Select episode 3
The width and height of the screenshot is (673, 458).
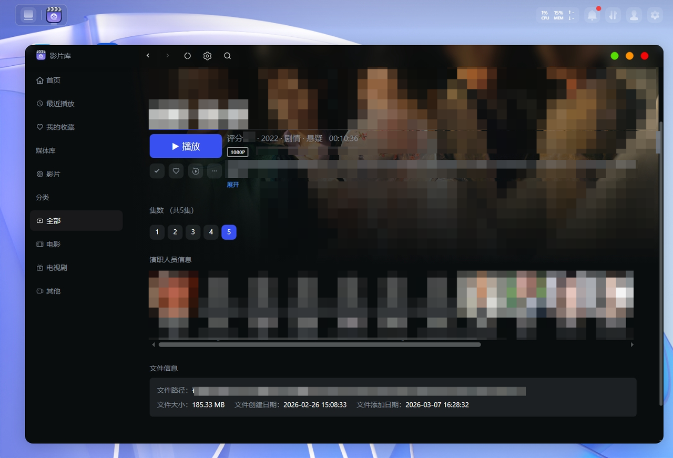[193, 232]
